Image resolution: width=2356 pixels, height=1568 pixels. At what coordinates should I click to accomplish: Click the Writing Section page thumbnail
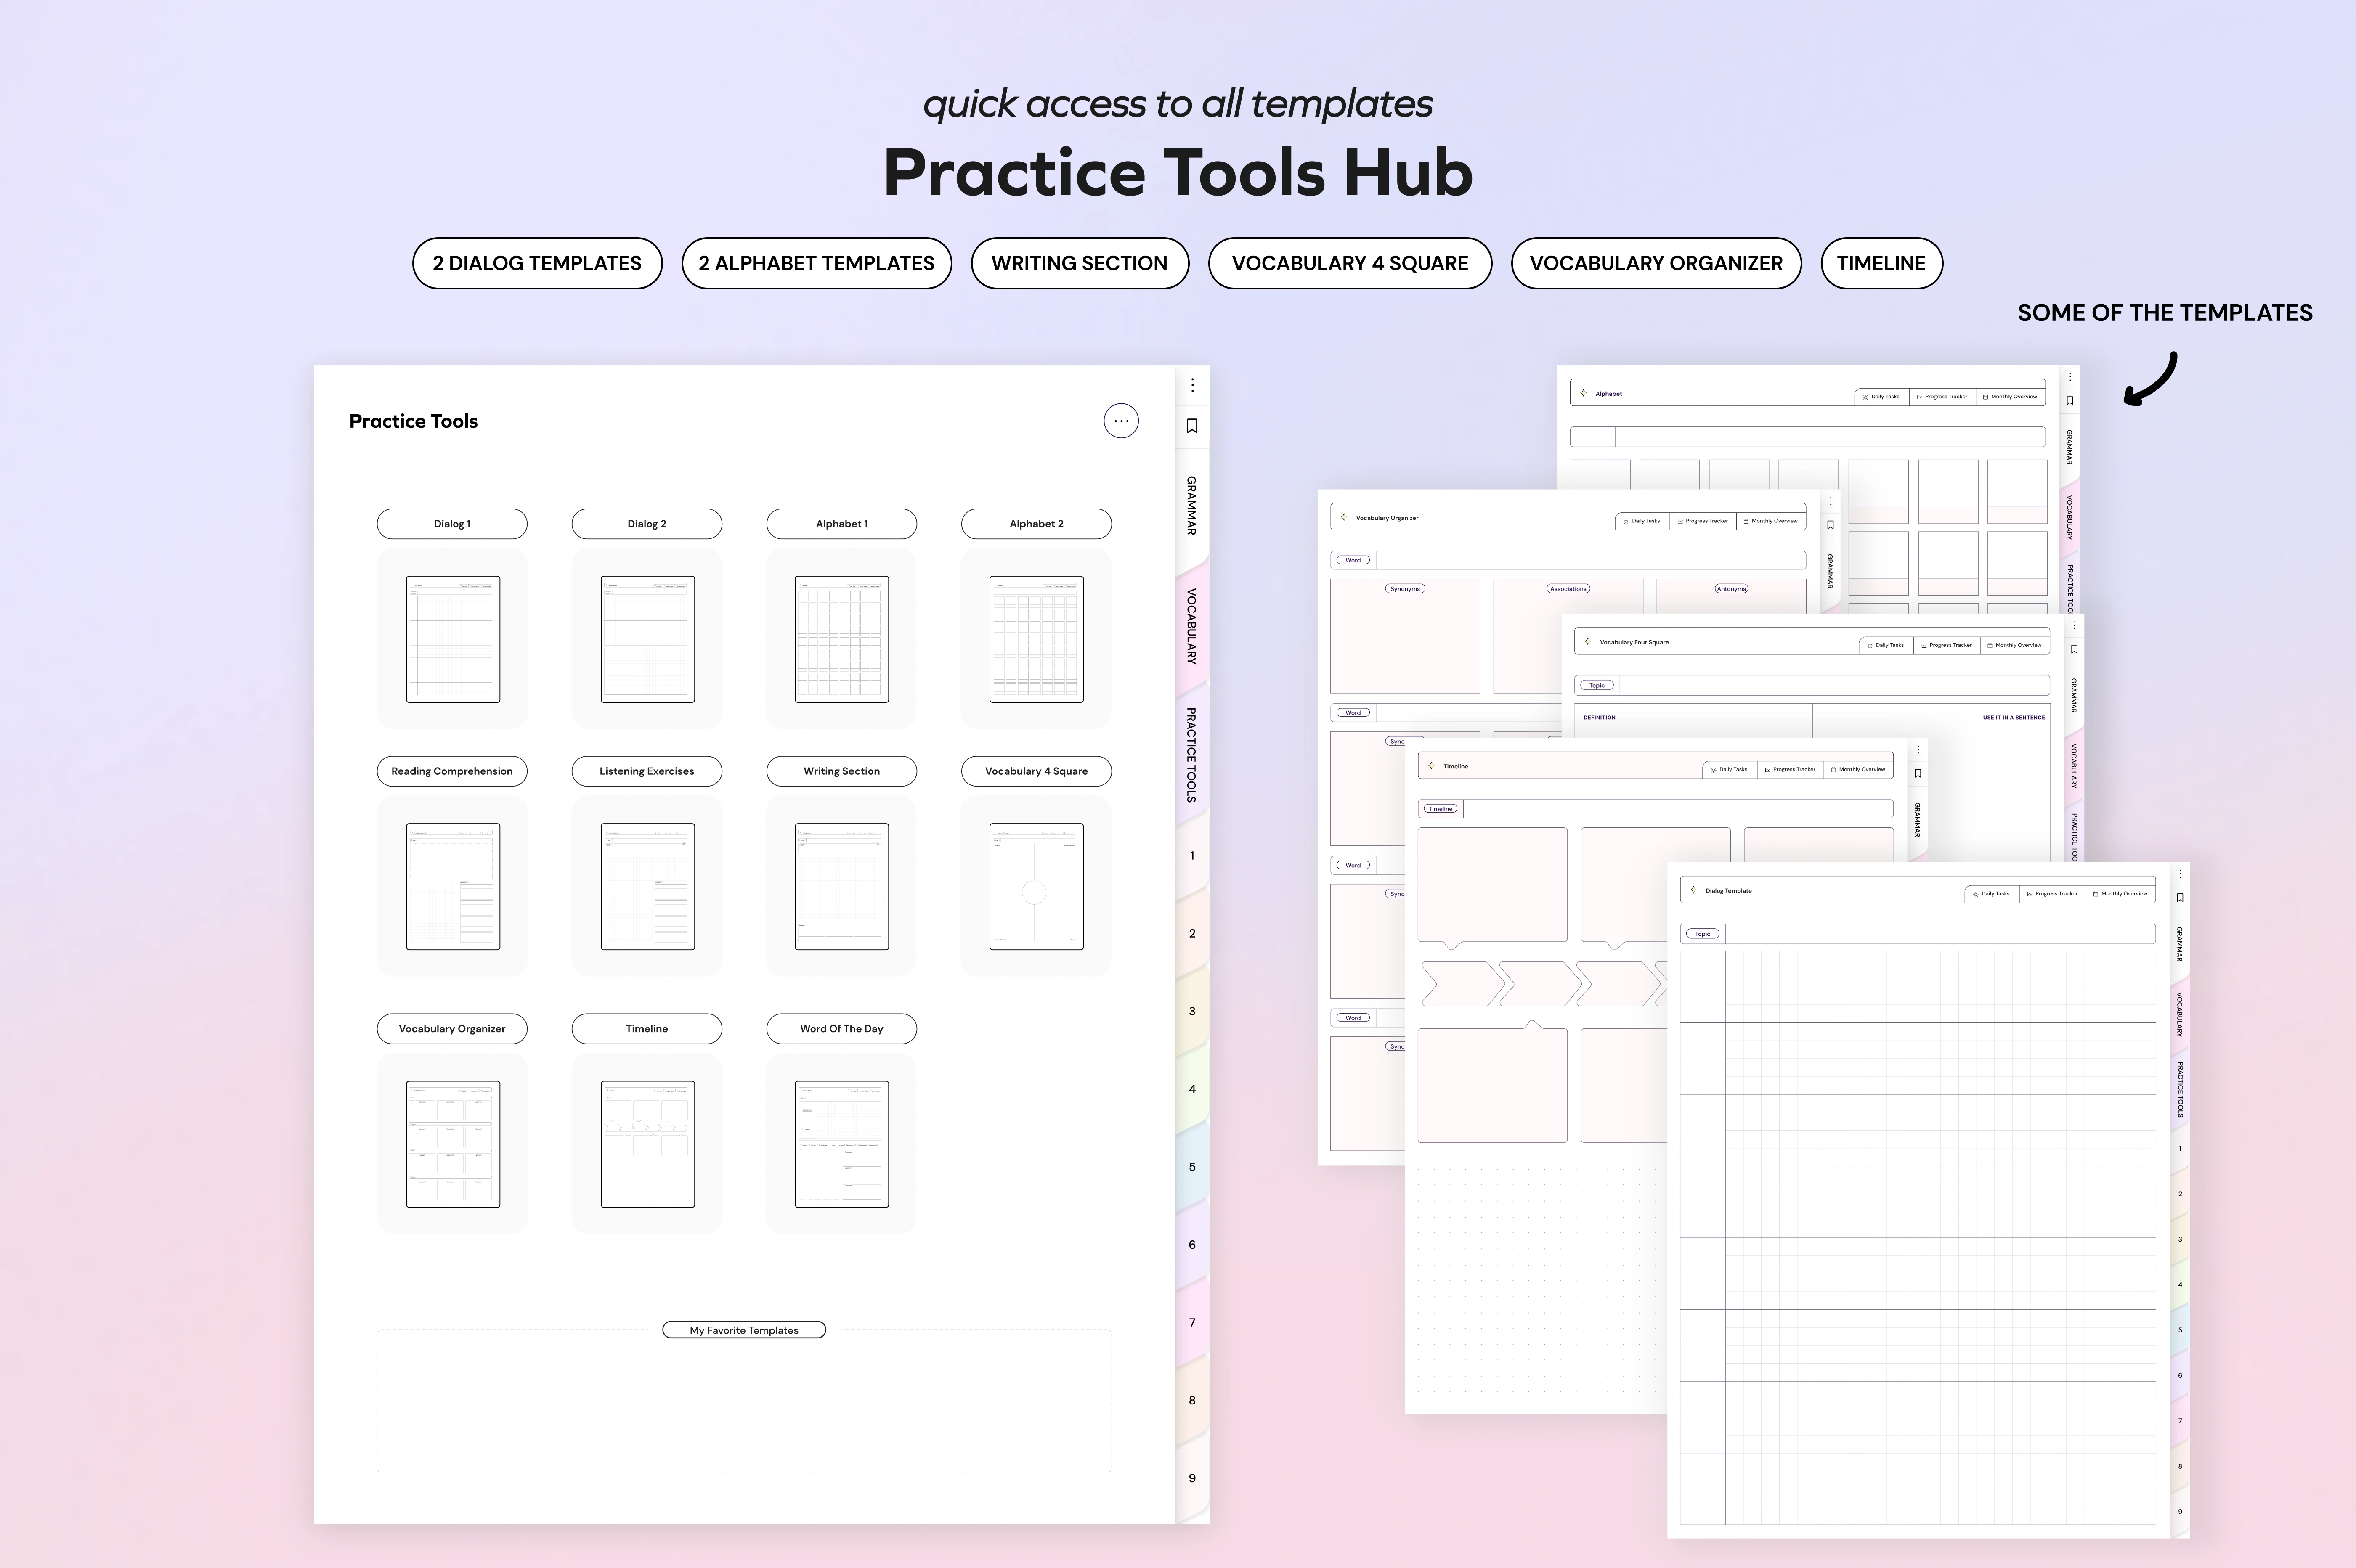click(x=842, y=886)
